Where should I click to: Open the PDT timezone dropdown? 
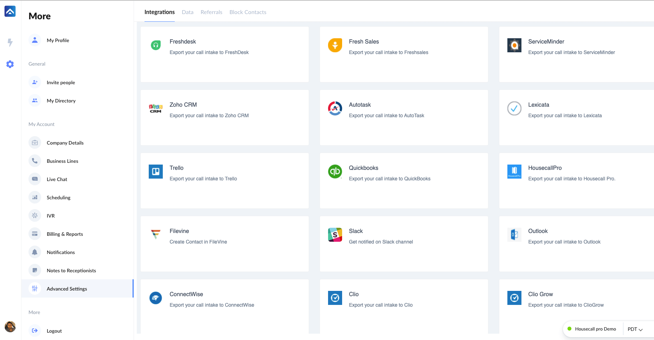[635, 329]
